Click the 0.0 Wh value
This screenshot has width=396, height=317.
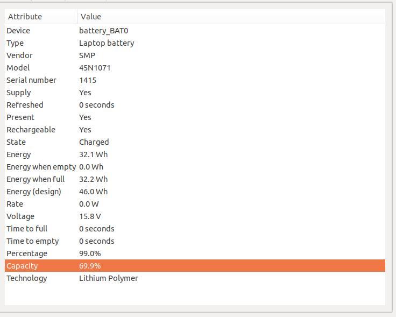(x=91, y=167)
